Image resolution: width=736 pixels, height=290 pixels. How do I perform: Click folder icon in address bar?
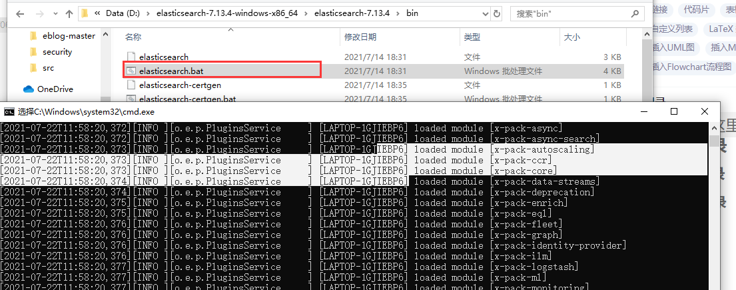pyautogui.click(x=85, y=13)
